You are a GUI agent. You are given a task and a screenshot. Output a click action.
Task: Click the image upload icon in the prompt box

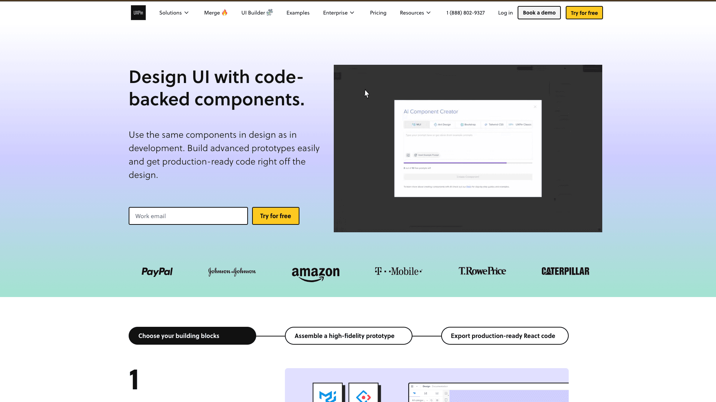pos(408,155)
